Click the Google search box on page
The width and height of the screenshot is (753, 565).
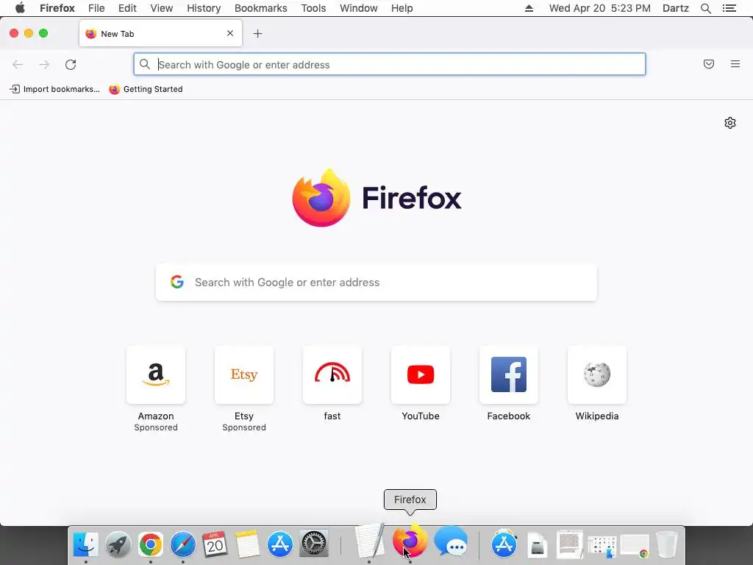(376, 282)
